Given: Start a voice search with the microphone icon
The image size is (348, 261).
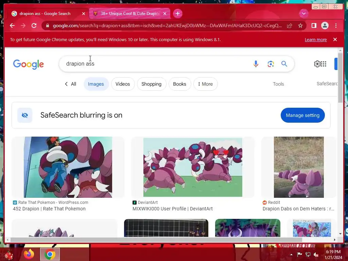Looking at the screenshot, I should (256, 64).
